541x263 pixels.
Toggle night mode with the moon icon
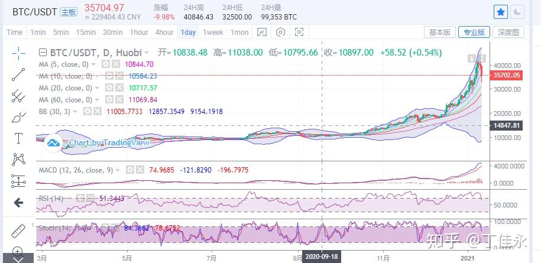coord(517,12)
